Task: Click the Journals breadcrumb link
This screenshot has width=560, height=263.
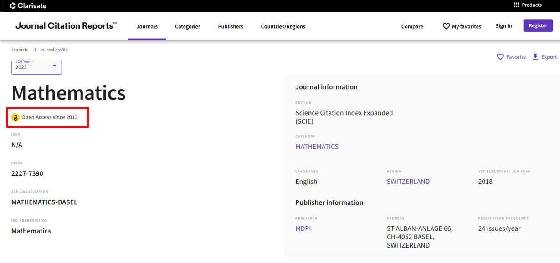Action: [20, 50]
